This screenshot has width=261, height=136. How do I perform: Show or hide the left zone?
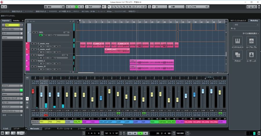248,7
